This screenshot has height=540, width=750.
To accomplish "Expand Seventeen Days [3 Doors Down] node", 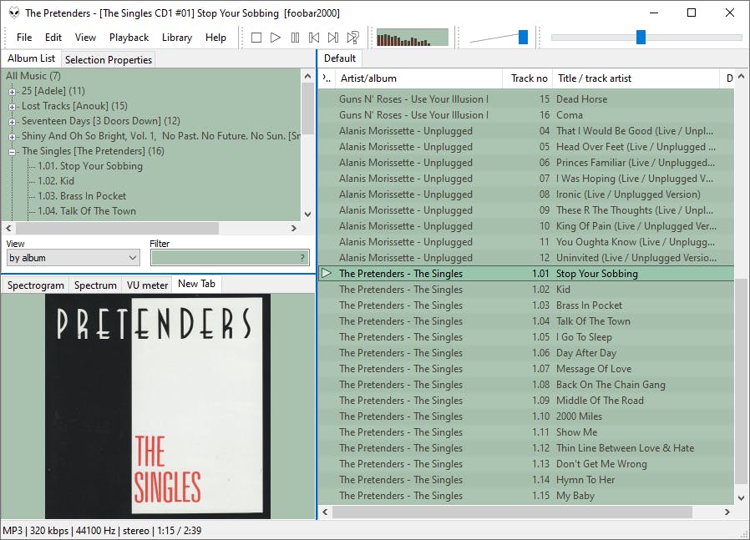I will (12, 121).
